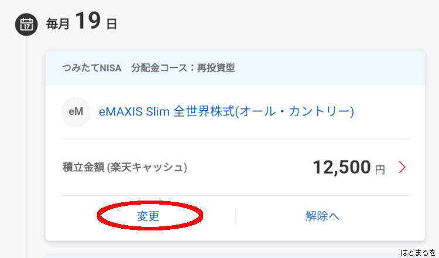Click the 再投資型 course type text
The width and height of the screenshot is (439, 258).
point(216,68)
